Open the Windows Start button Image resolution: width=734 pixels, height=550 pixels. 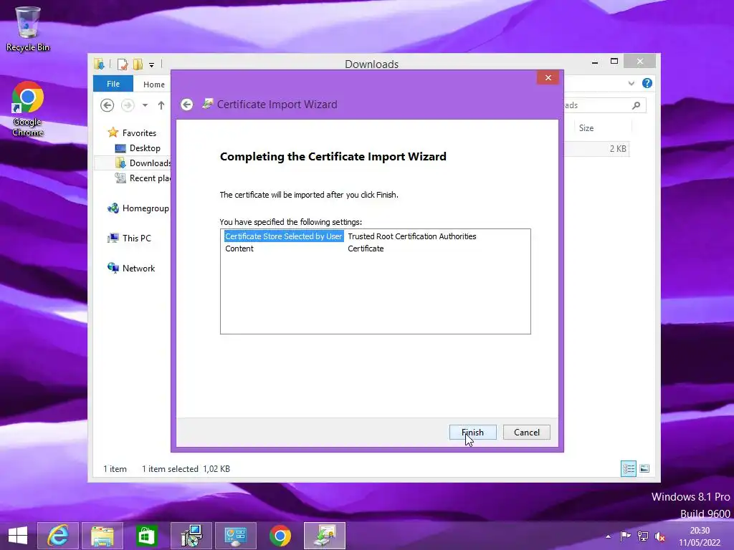pyautogui.click(x=18, y=536)
